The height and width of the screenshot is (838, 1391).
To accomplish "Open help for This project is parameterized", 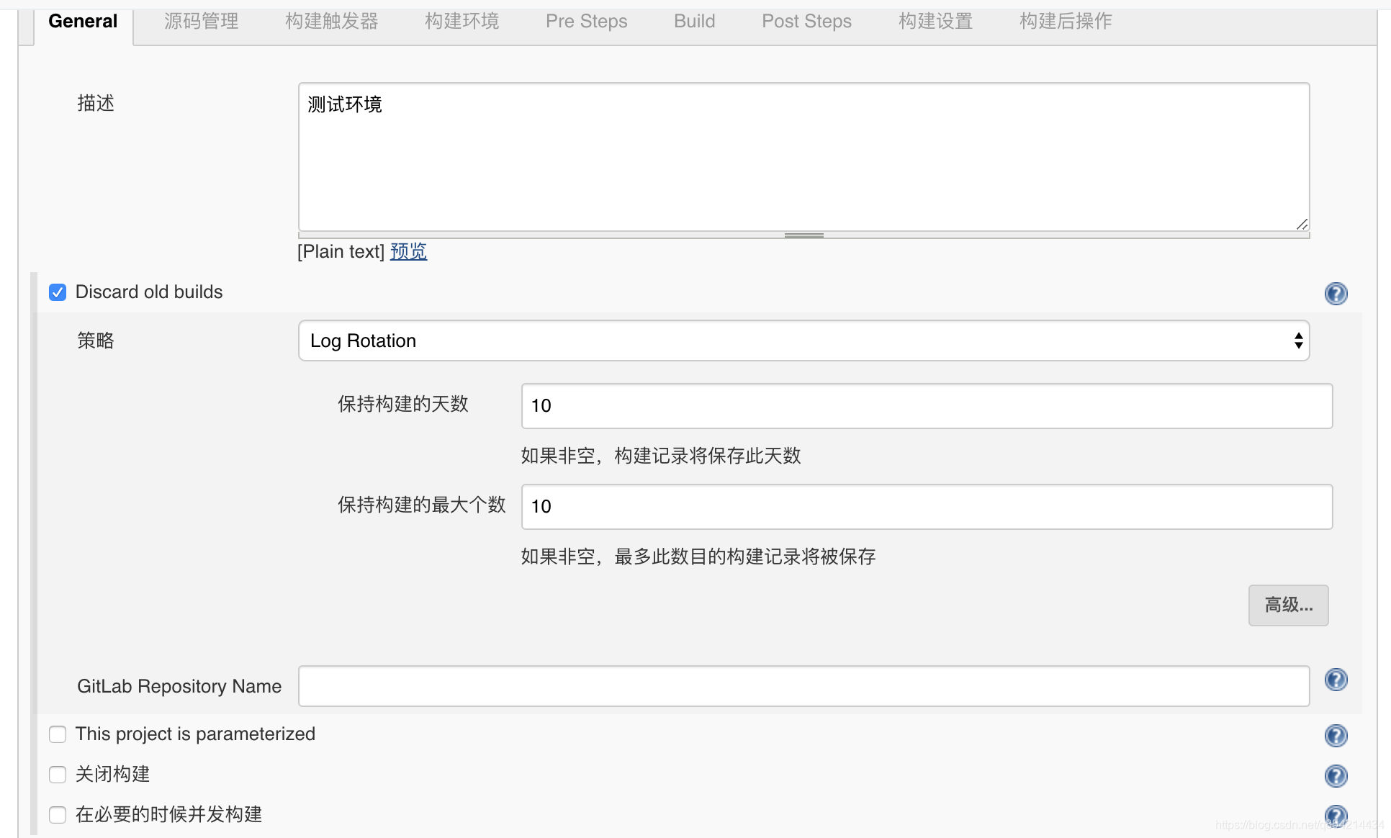I will pos(1336,735).
